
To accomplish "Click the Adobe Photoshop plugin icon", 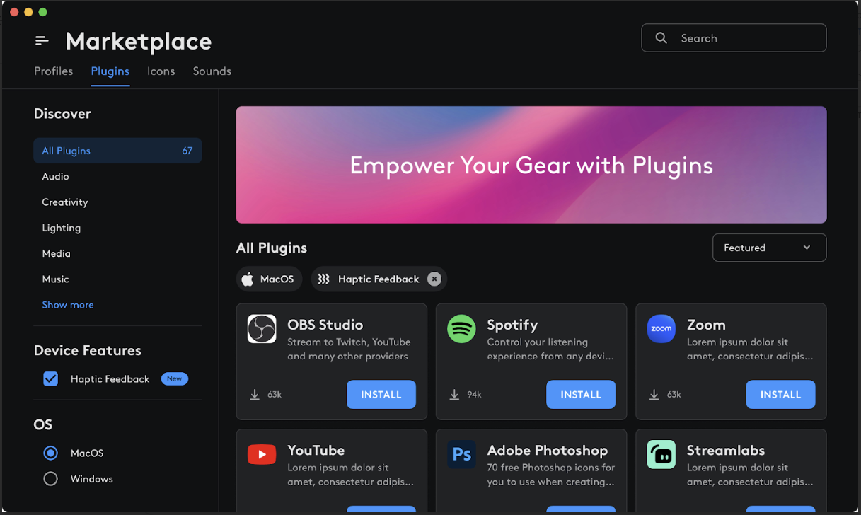I will click(461, 455).
